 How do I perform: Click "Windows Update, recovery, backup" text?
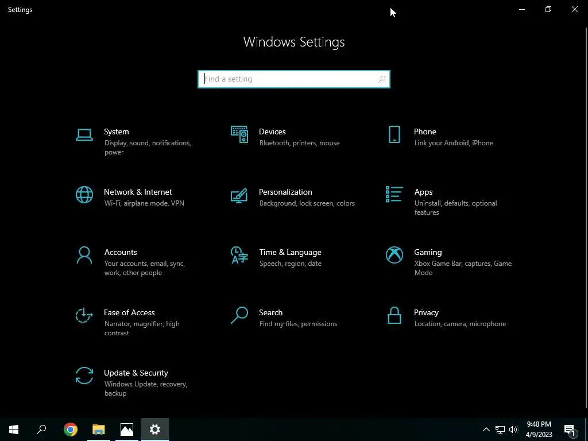(x=145, y=389)
